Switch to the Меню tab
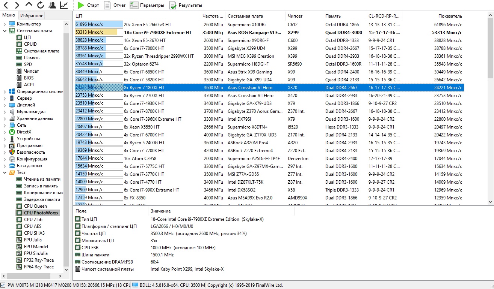Image resolution: width=494 pixels, height=289 pixels. [x=9, y=15]
